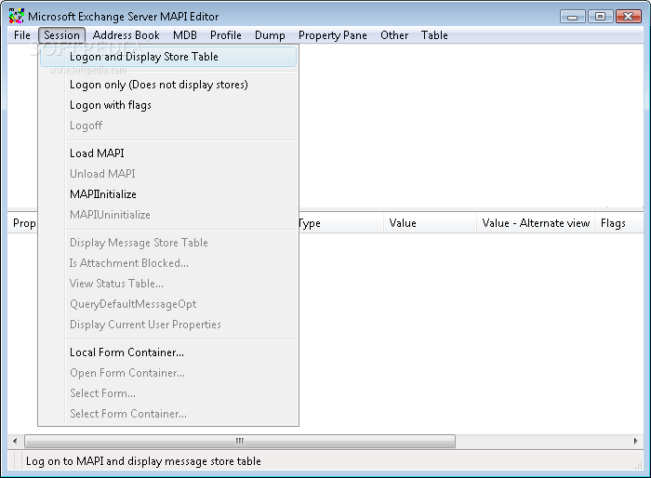Viewport: 651px width, 478px height.
Task: Open the Property Pane menu
Action: pos(333,35)
